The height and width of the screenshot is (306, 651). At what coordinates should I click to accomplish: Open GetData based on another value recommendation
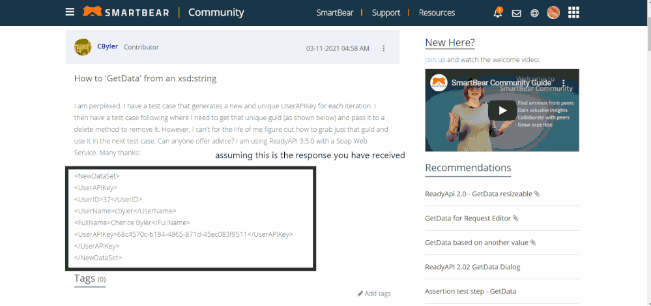[476, 243]
